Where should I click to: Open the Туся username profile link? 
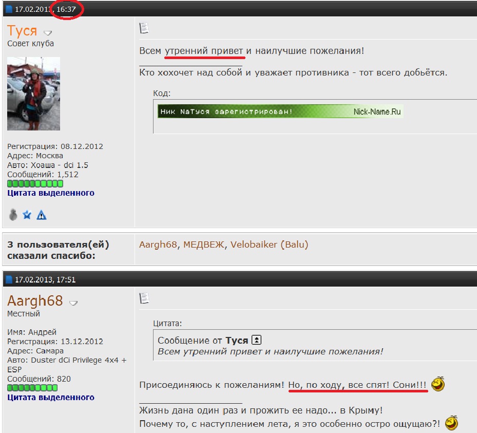click(22, 30)
